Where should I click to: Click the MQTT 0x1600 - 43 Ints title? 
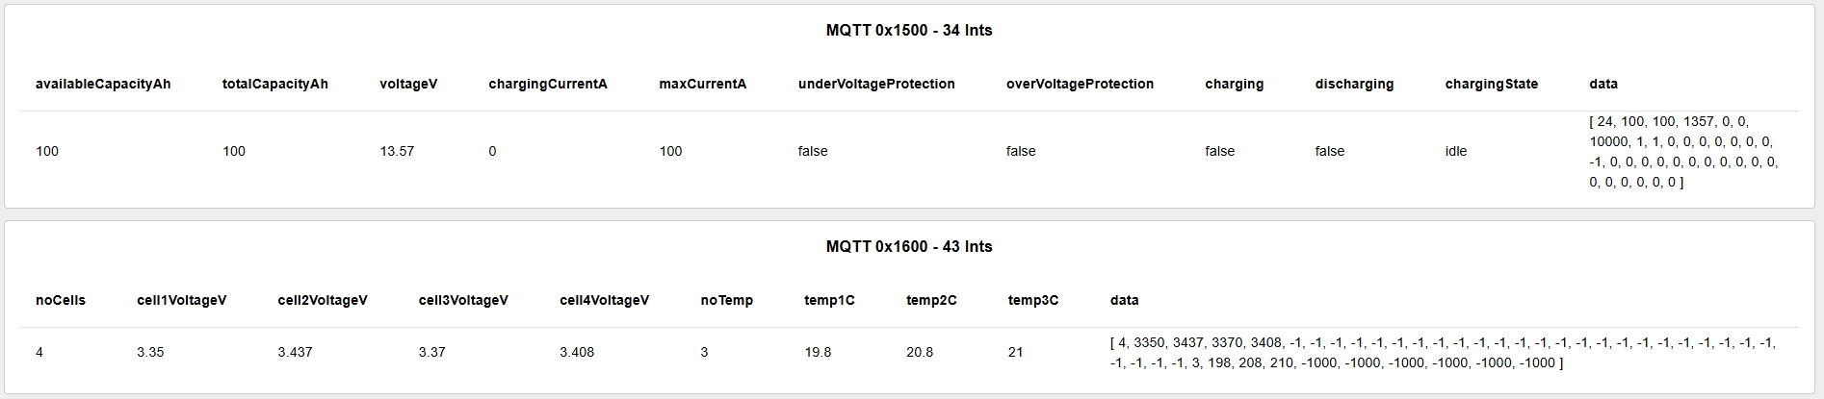[908, 246]
